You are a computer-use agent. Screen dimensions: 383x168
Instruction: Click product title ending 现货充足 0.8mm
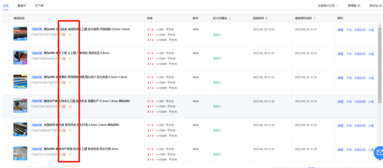[x=77, y=53]
